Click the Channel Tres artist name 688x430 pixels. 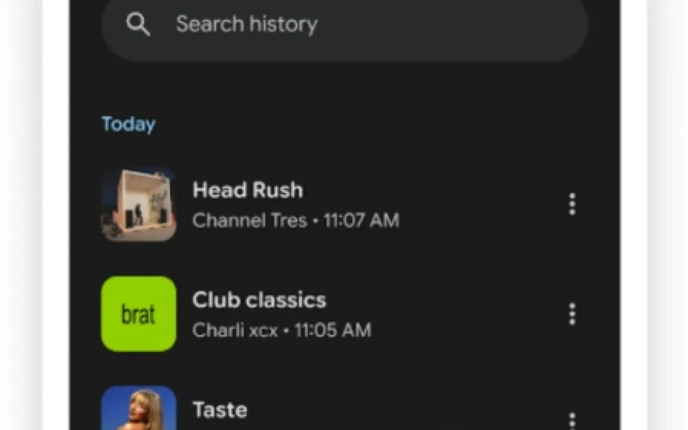250,220
